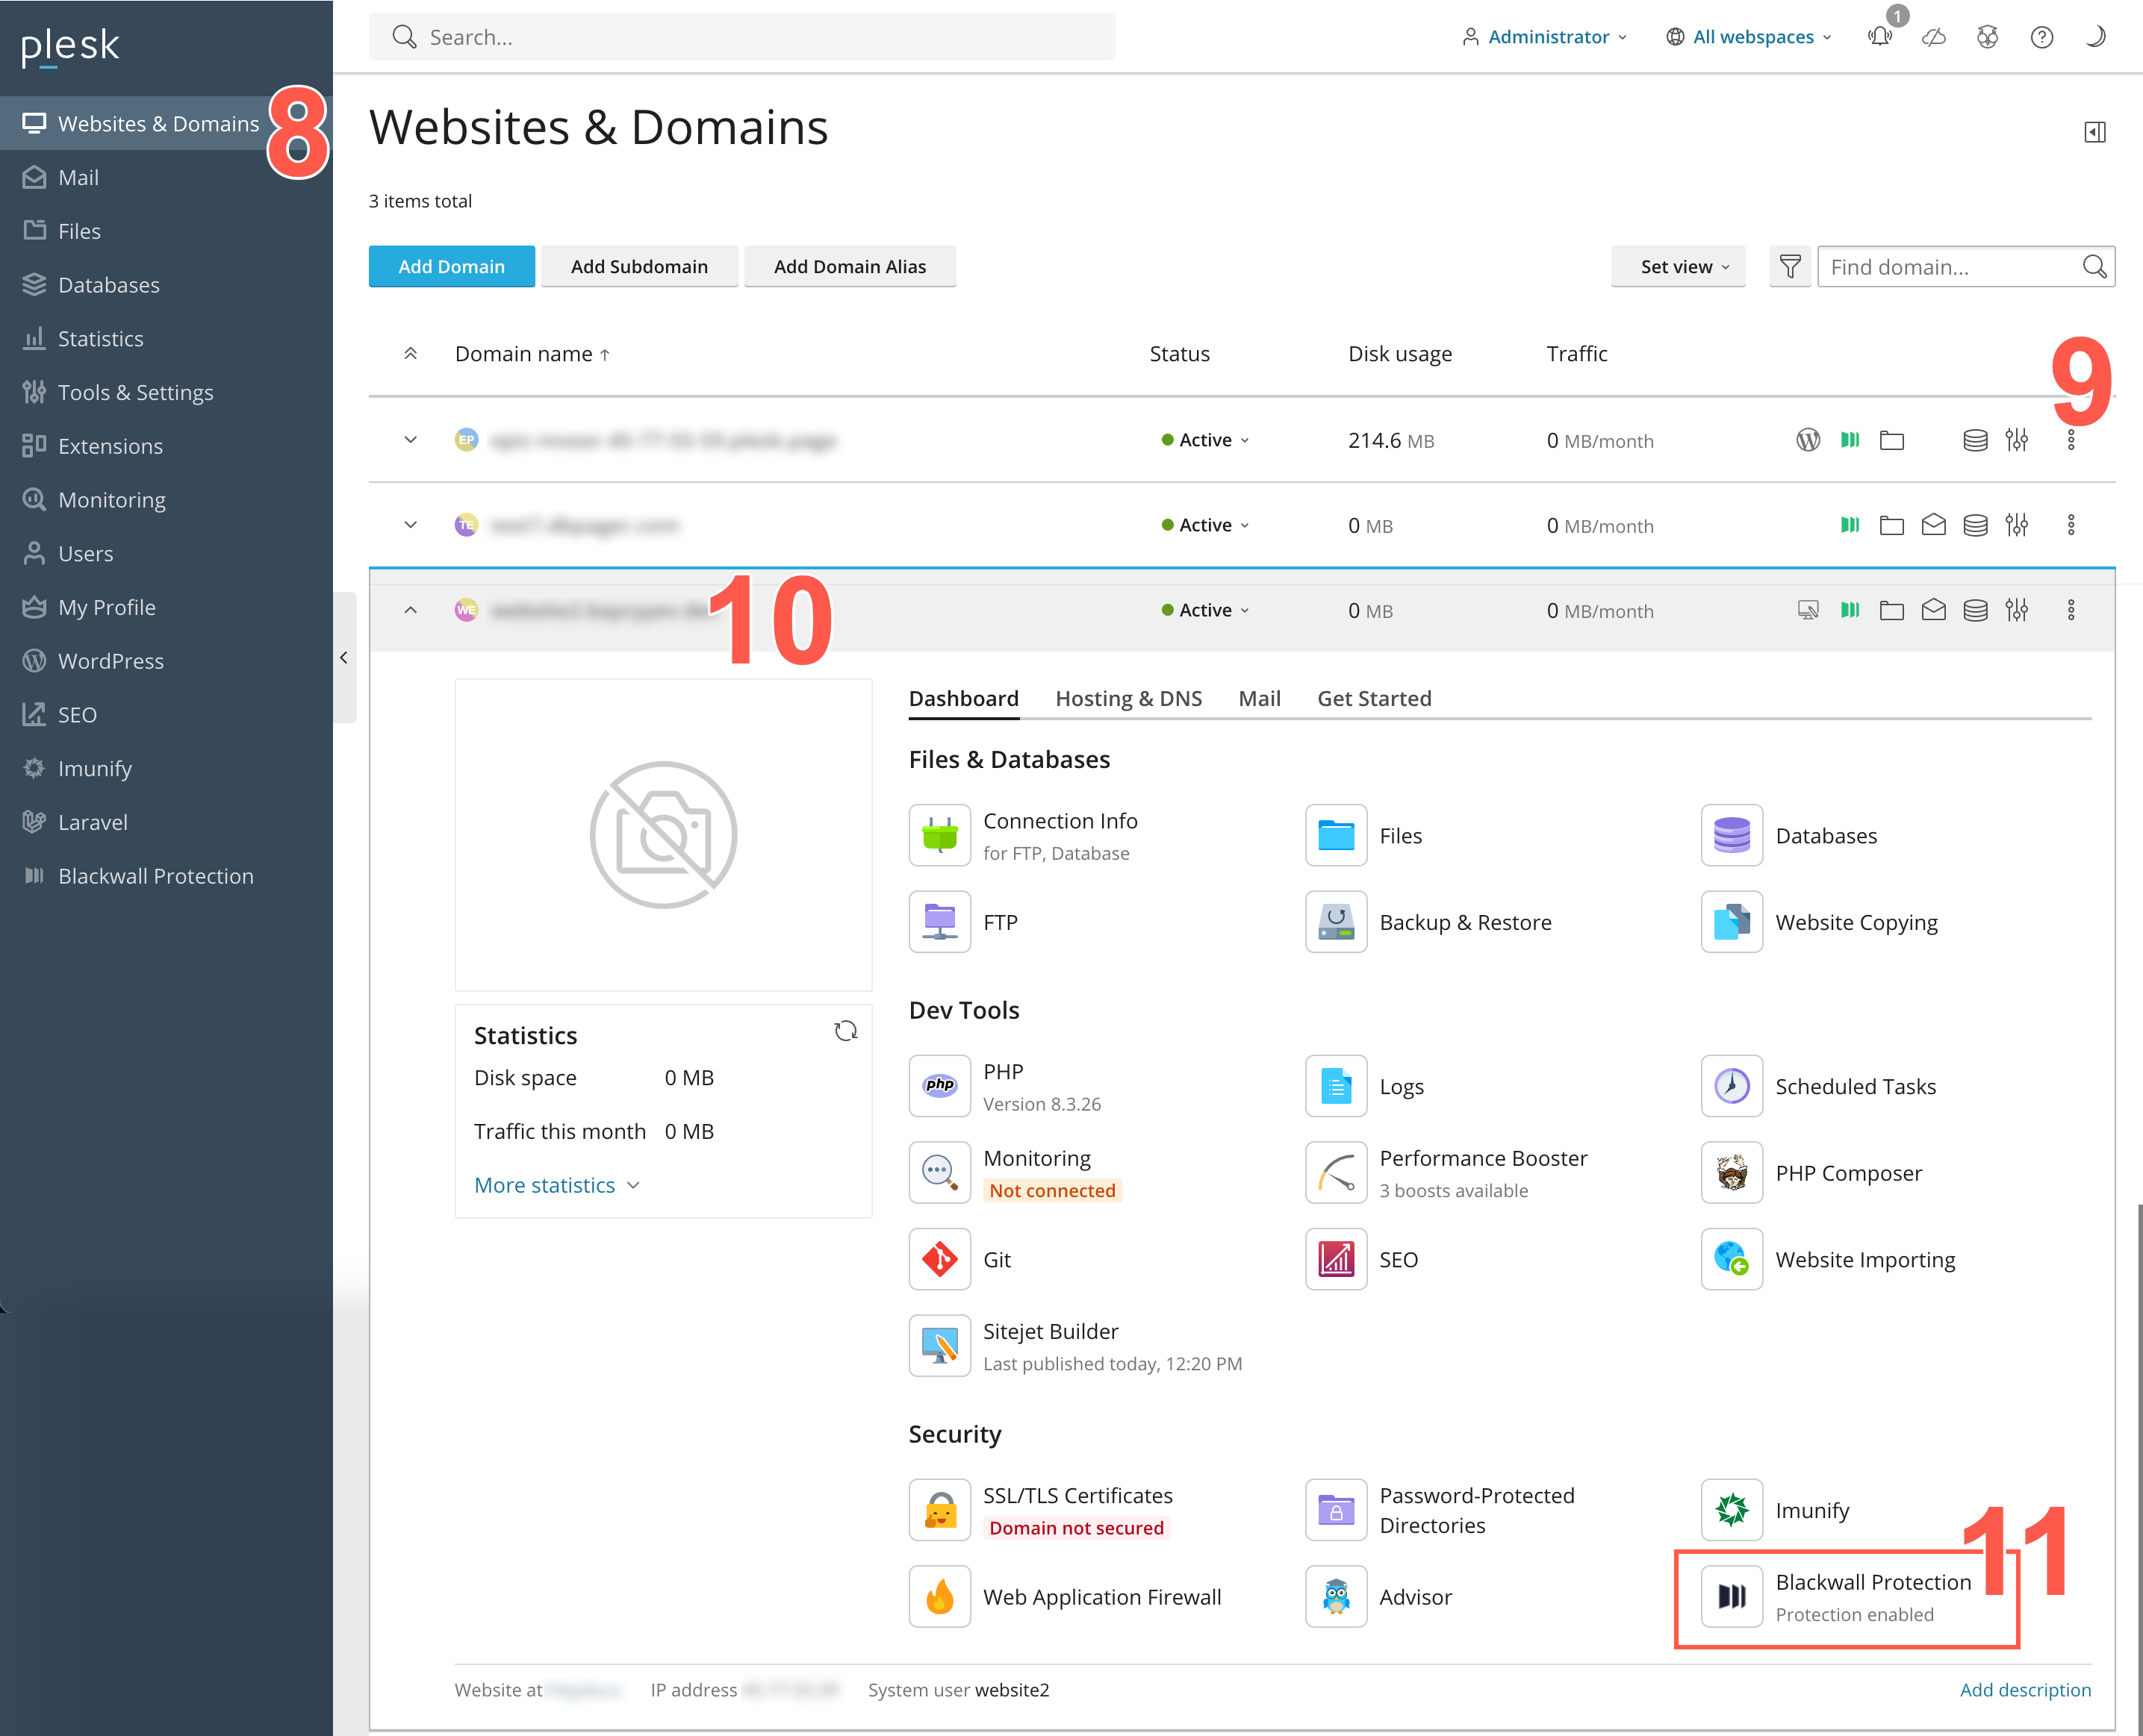
Task: Click the Add Domain Alias button
Action: coord(850,267)
